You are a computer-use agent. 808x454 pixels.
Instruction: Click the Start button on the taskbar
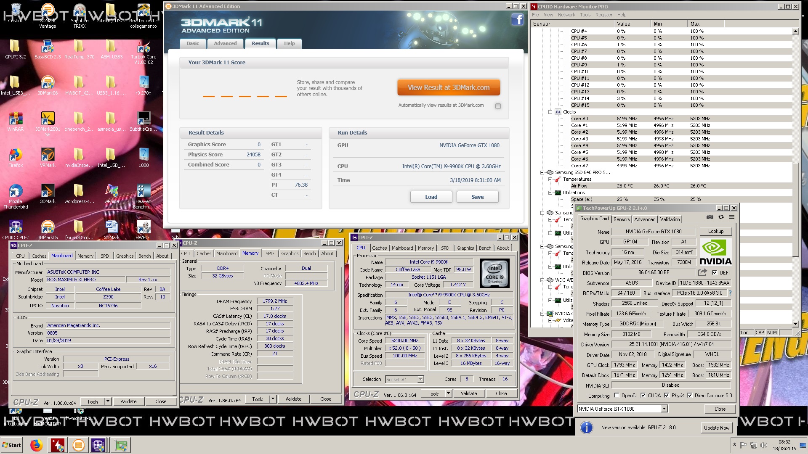pos(11,445)
